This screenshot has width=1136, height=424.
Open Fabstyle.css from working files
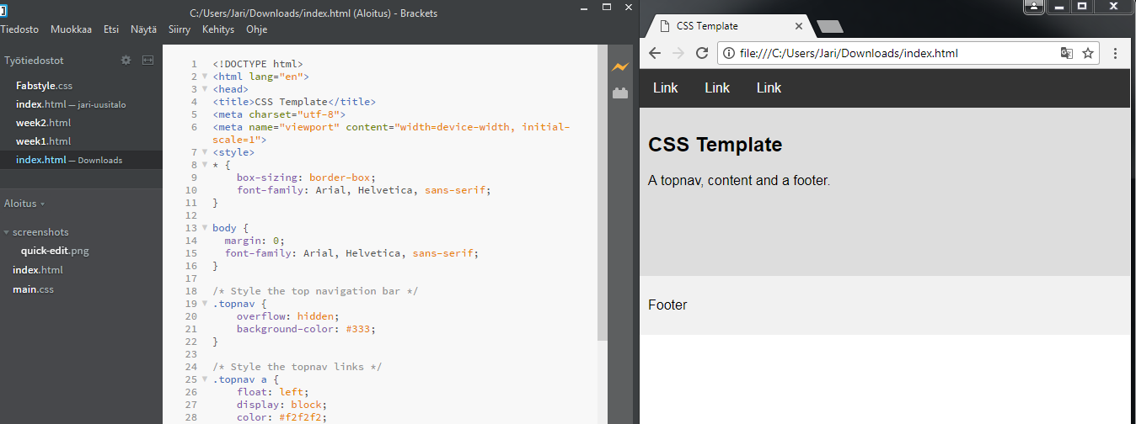pyautogui.click(x=44, y=86)
